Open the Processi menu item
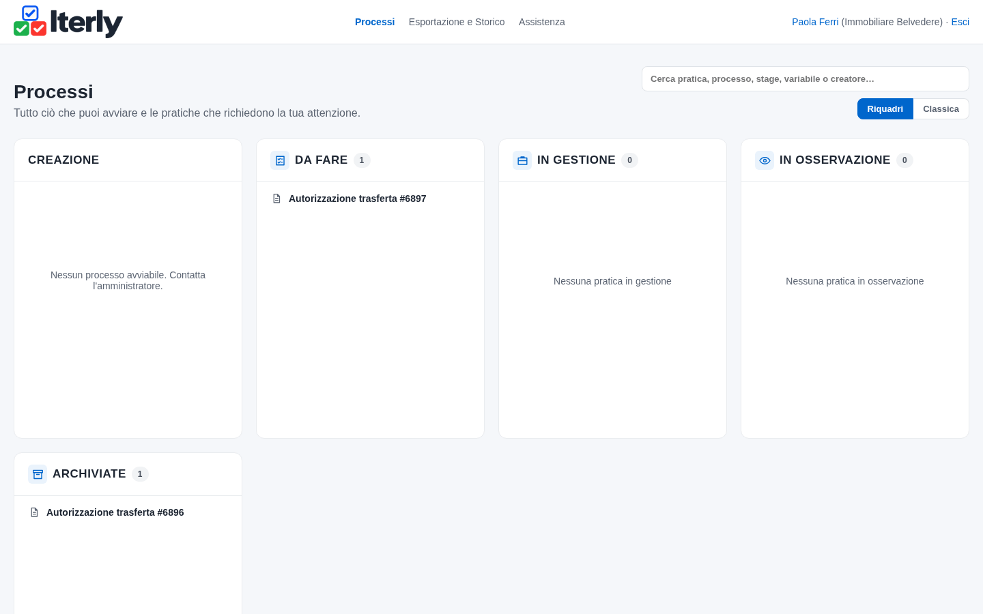 [x=375, y=22]
